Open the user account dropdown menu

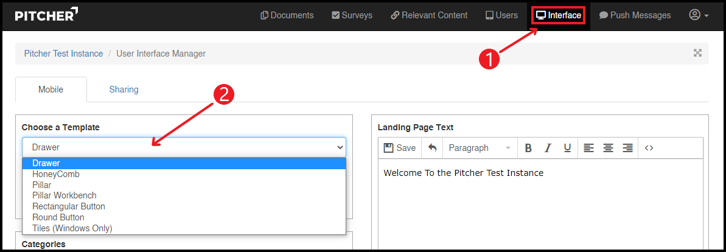[x=699, y=15]
